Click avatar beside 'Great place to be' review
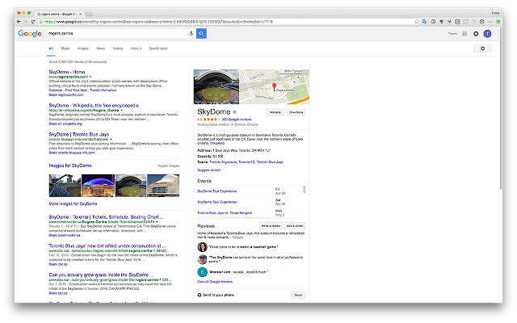517x323 pixels. (x=202, y=247)
